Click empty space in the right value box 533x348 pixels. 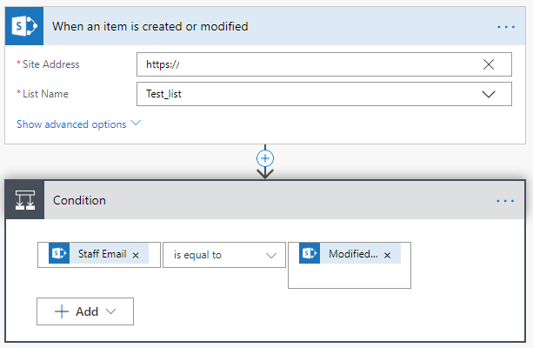[x=350, y=277]
